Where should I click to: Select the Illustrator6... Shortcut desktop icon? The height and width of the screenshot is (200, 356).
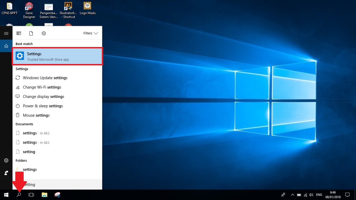click(68, 11)
